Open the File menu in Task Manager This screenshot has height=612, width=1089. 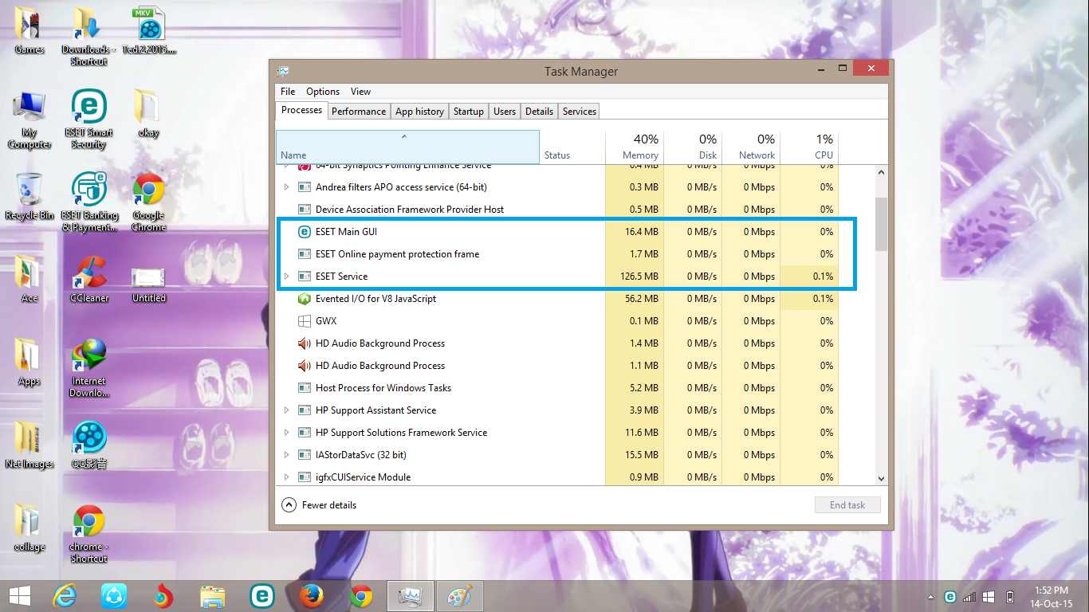click(288, 92)
